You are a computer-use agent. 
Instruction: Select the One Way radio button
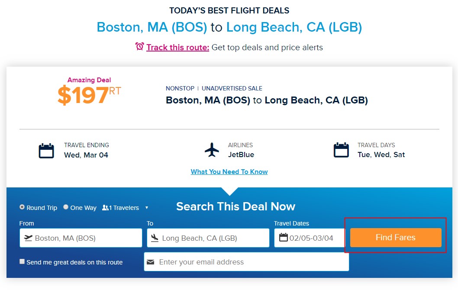tap(66, 207)
